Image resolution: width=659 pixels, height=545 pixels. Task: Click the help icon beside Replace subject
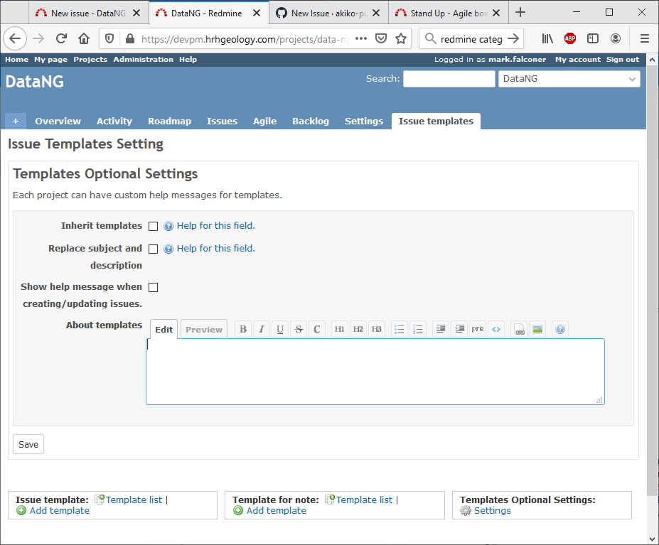[x=168, y=249]
